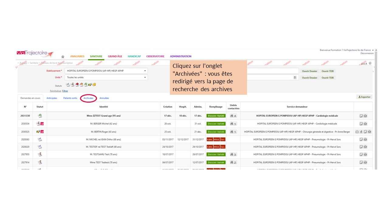Viewport: 389px width, 218px height.
Task: Click attachment paperclip icon in row 2030525
Action: tap(361, 132)
